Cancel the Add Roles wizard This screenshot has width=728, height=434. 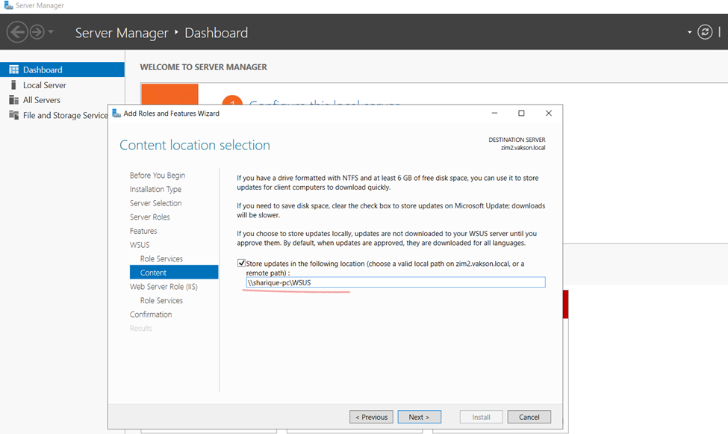coord(529,417)
